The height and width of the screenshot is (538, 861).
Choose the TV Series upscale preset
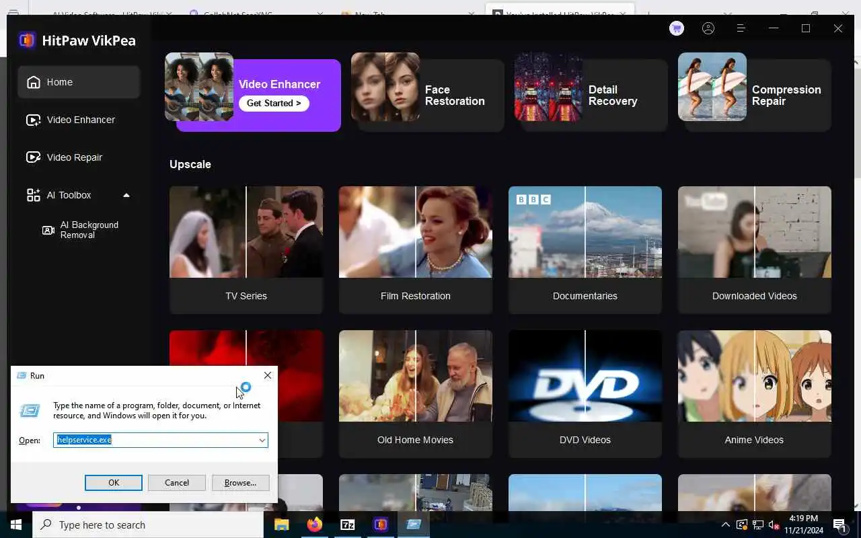click(x=246, y=249)
